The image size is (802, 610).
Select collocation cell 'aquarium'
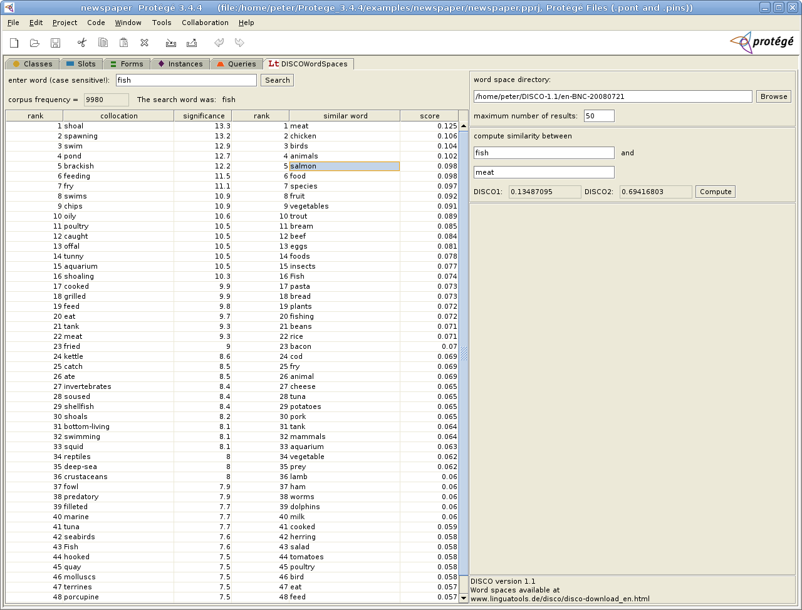coord(118,266)
